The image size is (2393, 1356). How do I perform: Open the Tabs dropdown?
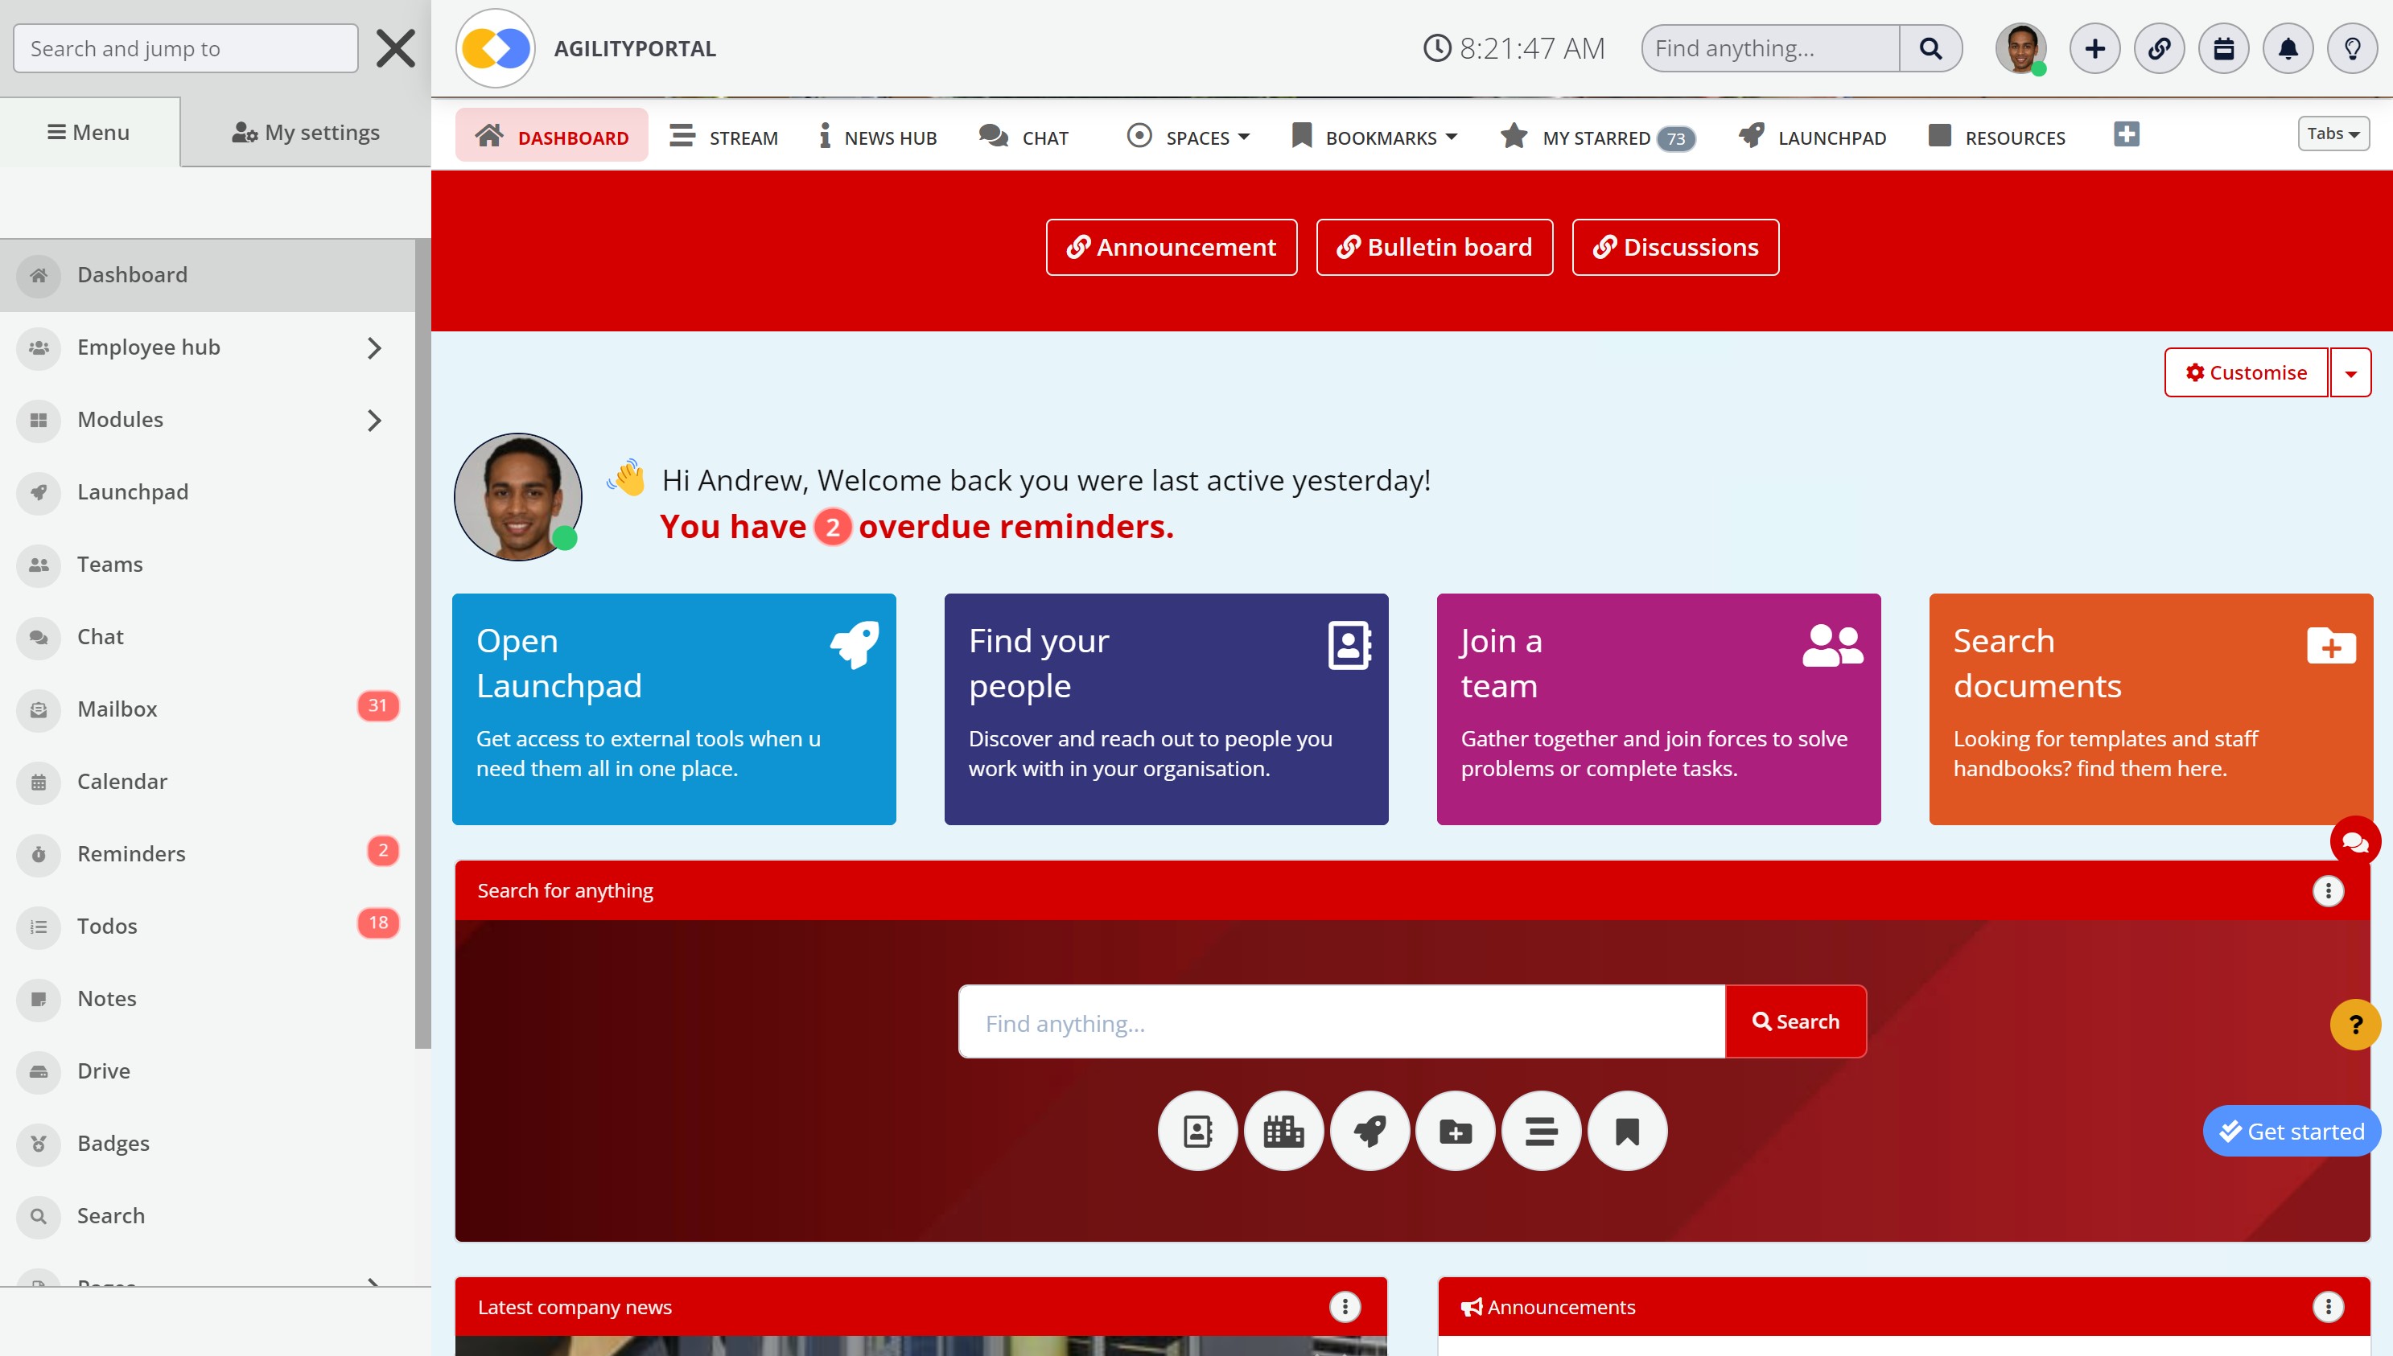point(2333,134)
